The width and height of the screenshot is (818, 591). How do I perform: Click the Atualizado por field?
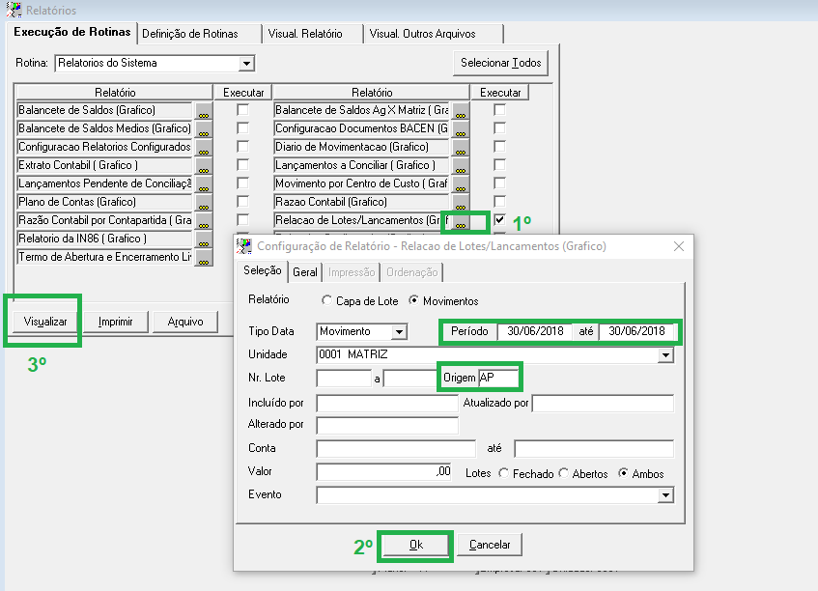(603, 404)
